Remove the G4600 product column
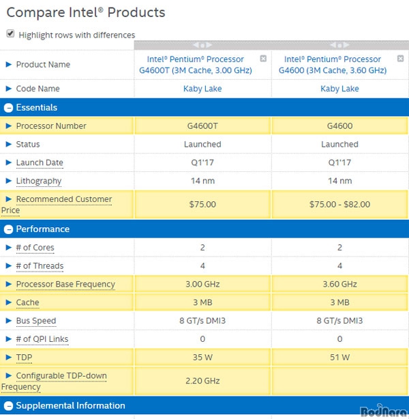The width and height of the screenshot is (409, 419). (400, 59)
